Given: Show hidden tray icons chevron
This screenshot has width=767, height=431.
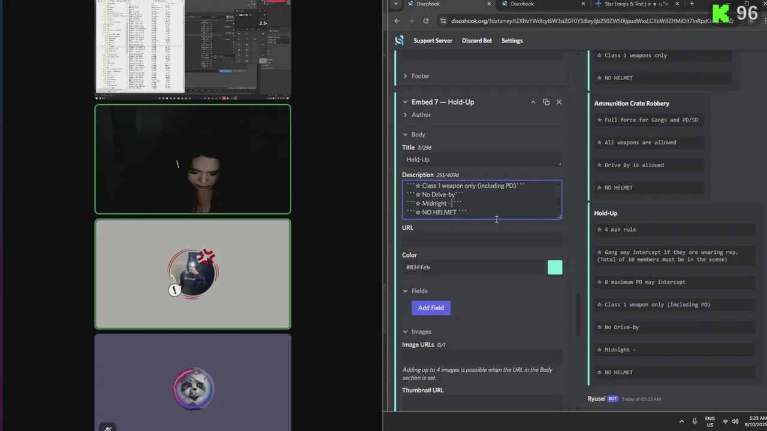Looking at the screenshot, I should 681,421.
